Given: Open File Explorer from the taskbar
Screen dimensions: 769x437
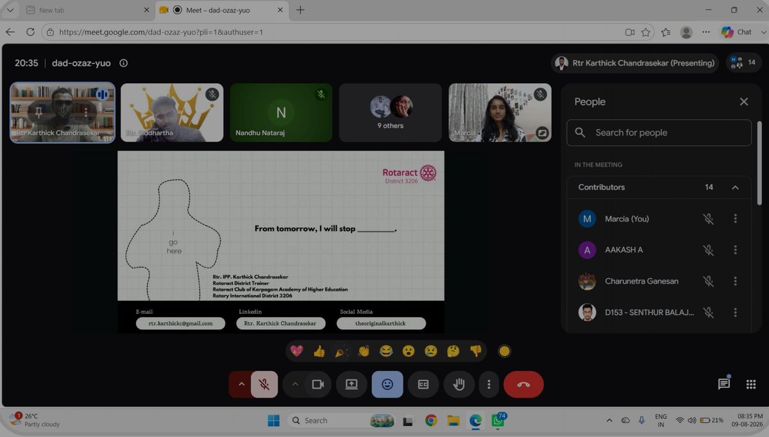Looking at the screenshot, I should tap(453, 420).
